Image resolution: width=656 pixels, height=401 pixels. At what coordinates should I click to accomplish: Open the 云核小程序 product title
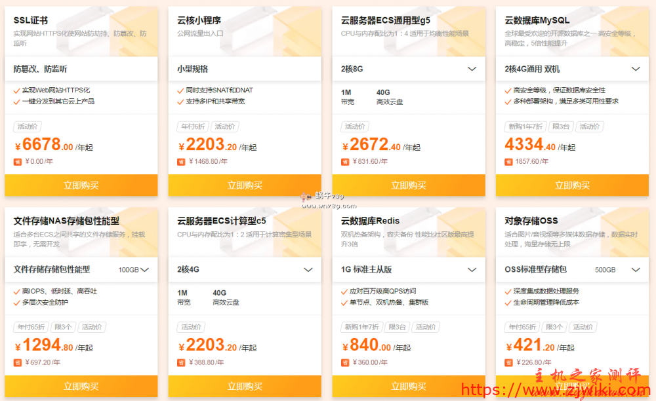pyautogui.click(x=199, y=20)
